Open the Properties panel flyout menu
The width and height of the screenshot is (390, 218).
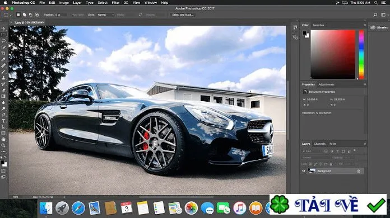[365, 84]
